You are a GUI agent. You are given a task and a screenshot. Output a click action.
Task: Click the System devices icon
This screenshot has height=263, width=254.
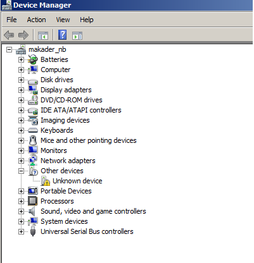pyautogui.click(x=33, y=221)
